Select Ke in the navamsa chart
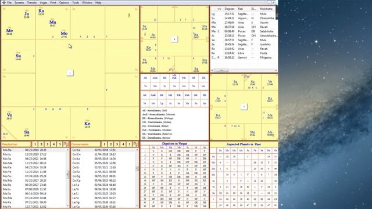Image resolution: width=372 pixels, height=209 pixels. tap(149, 48)
